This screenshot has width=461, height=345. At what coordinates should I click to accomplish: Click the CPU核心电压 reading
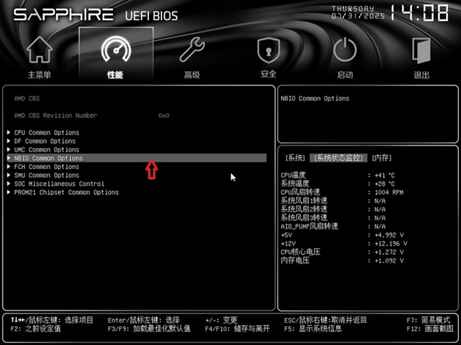[x=389, y=252]
